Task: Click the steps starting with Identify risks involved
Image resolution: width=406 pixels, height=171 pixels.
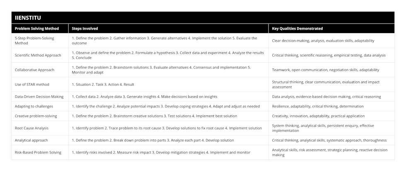Action: [168, 152]
